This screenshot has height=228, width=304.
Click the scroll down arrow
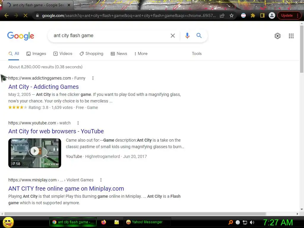(302, 209)
